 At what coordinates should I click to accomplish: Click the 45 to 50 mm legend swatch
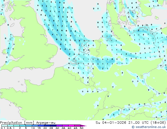tap(77, 126)
